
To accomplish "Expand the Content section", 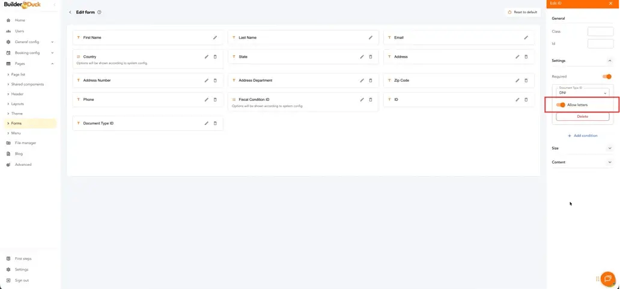I will coord(609,162).
